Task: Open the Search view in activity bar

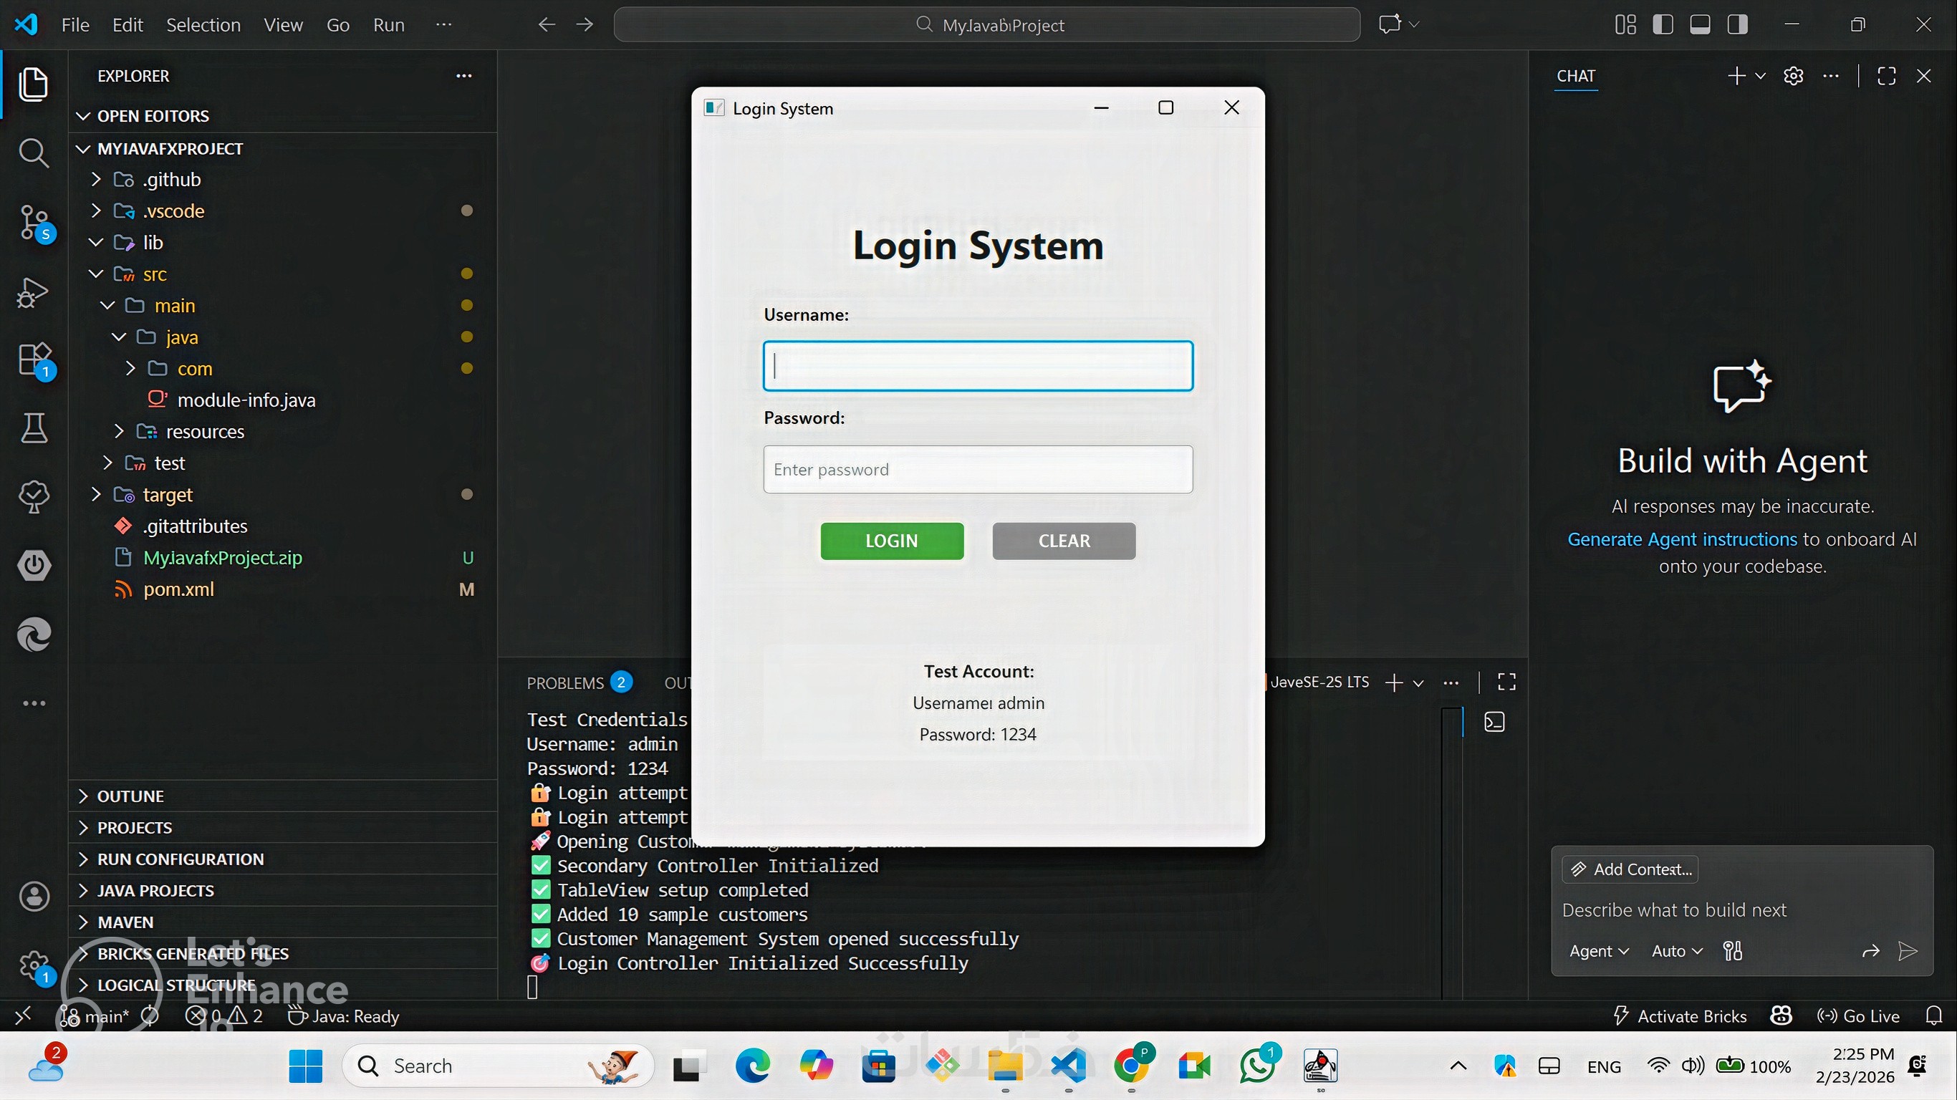Action: coord(34,153)
